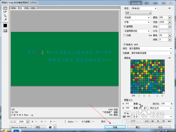Open the 扩散 dither method dropdown
Image resolution: width=176 pixels, height=132 pixels.
pyautogui.click(x=137, y=22)
